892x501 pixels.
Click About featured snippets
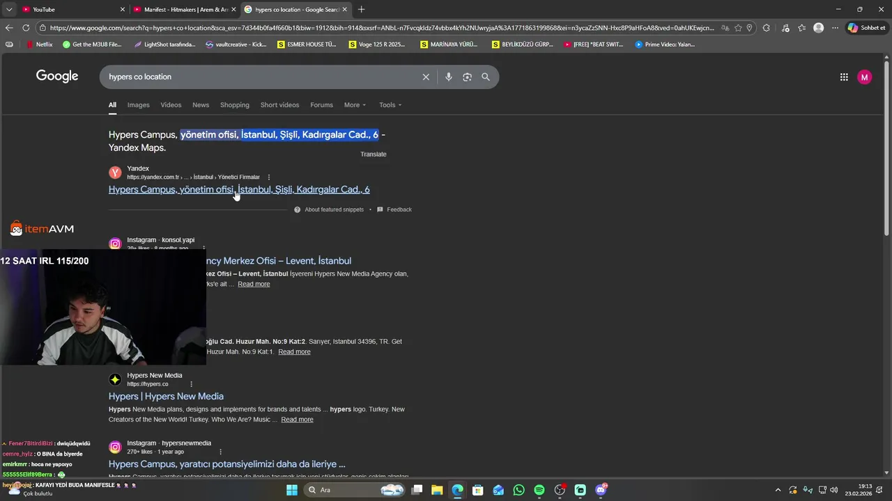pos(329,209)
